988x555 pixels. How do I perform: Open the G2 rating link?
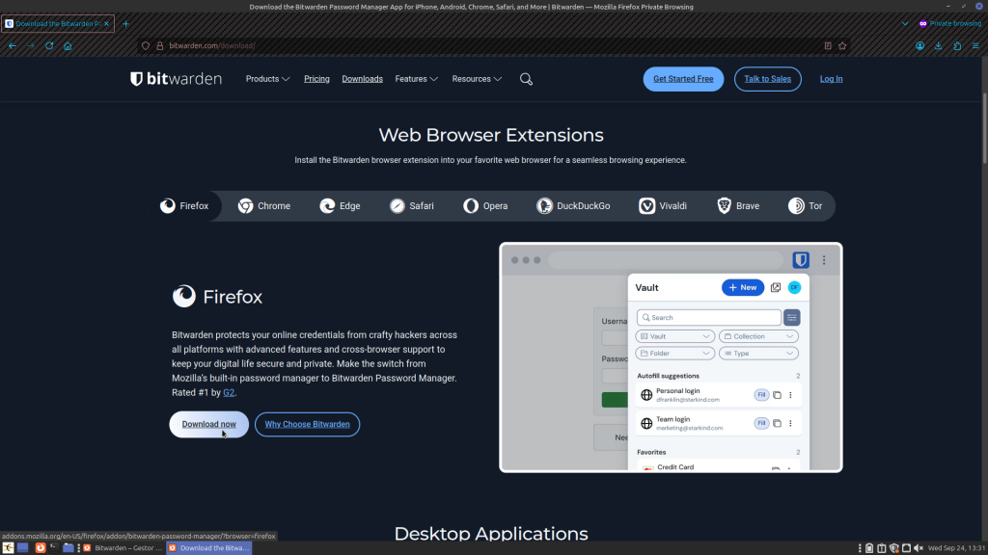229,393
